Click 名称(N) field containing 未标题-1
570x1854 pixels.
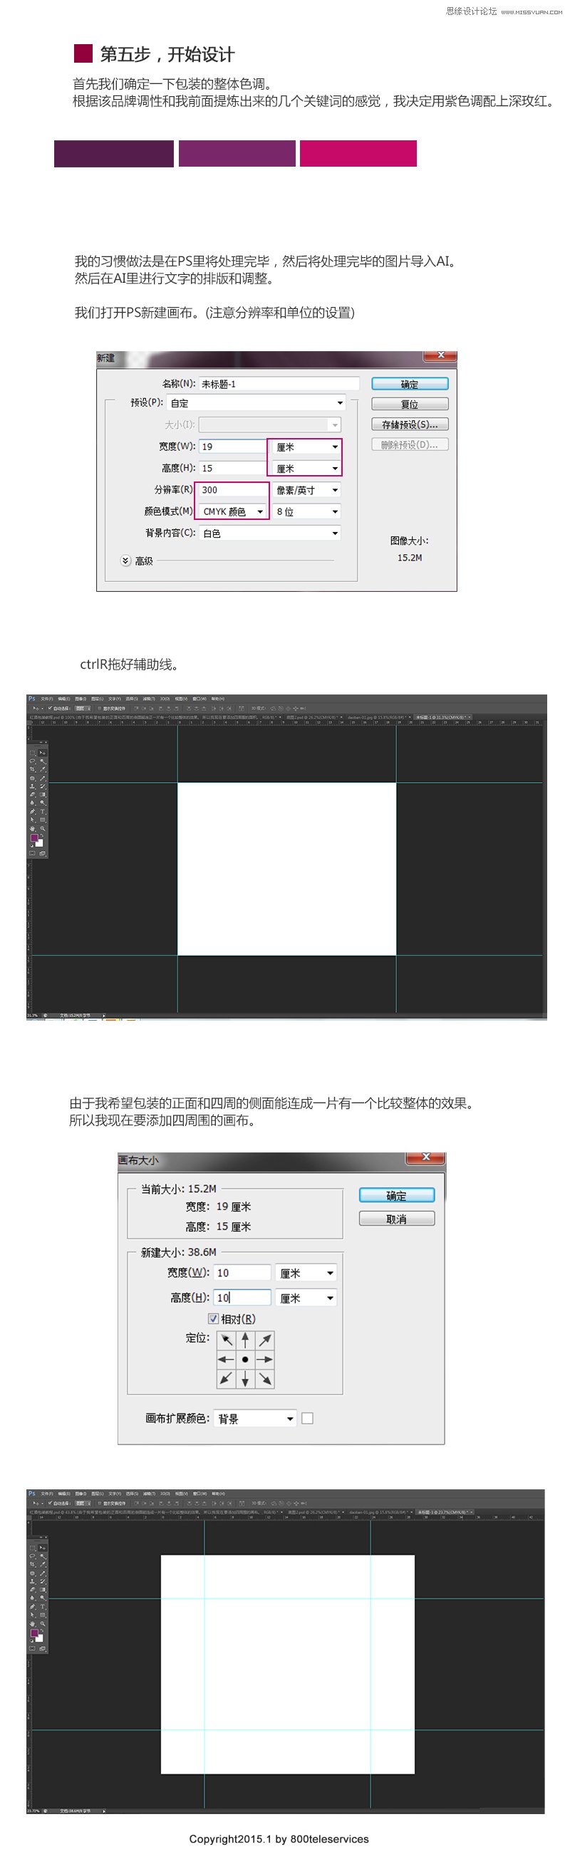(x=279, y=384)
